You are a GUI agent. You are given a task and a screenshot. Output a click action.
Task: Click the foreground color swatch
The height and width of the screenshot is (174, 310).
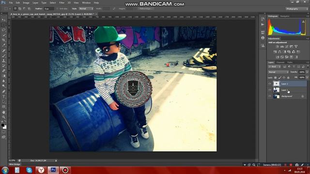coord(3,125)
